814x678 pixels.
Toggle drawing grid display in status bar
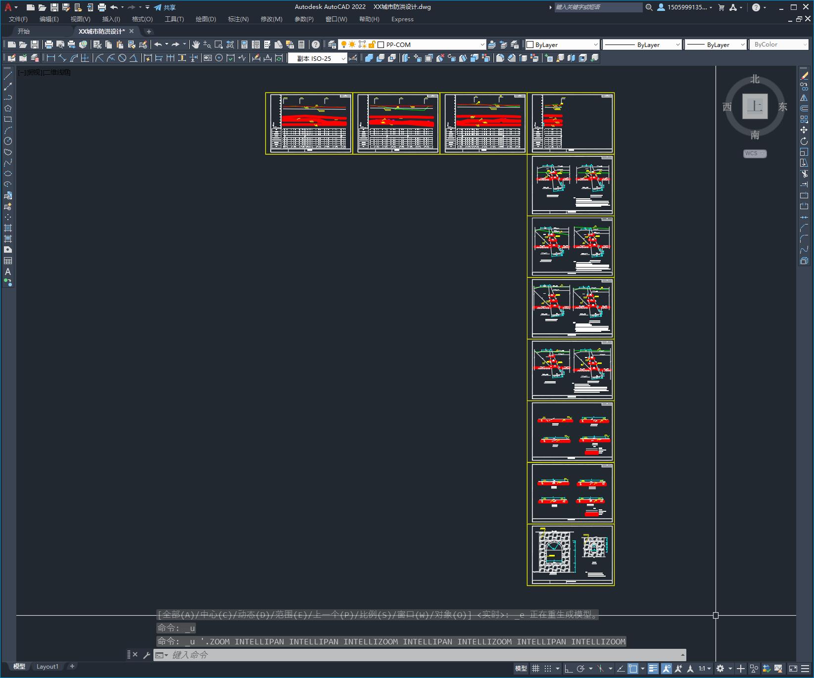pyautogui.click(x=535, y=669)
